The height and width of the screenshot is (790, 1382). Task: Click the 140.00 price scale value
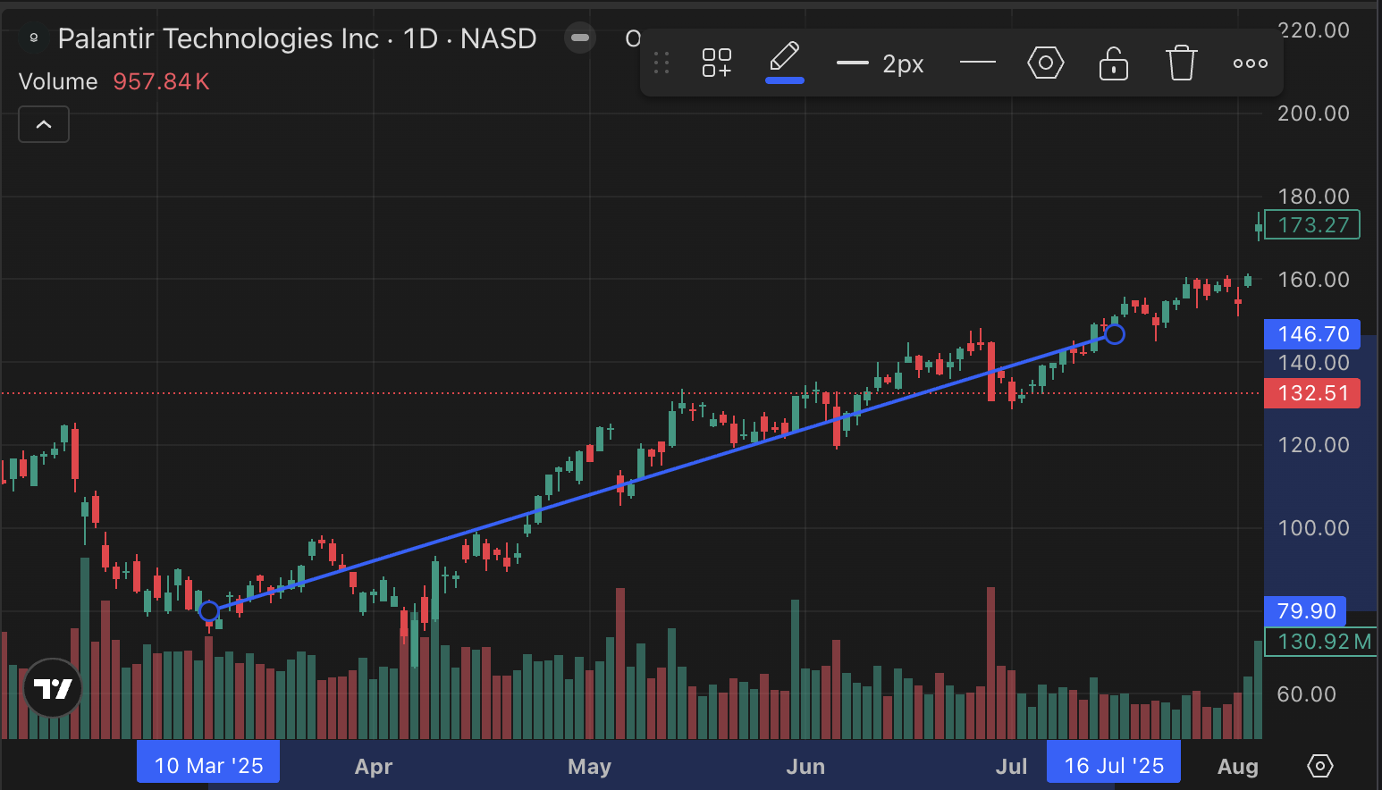[x=1313, y=363]
